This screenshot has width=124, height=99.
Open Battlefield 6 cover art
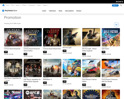(52, 68)
